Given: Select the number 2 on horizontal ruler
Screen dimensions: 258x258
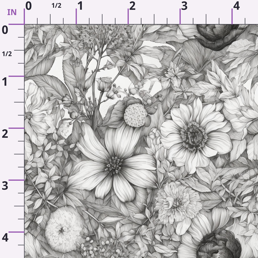Looking at the screenshot, I should (132, 6).
